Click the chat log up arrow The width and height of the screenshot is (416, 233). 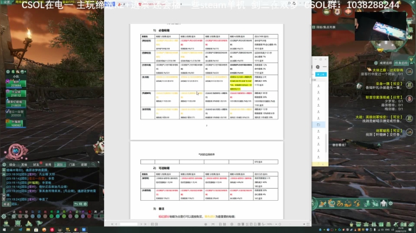(x=3, y=175)
